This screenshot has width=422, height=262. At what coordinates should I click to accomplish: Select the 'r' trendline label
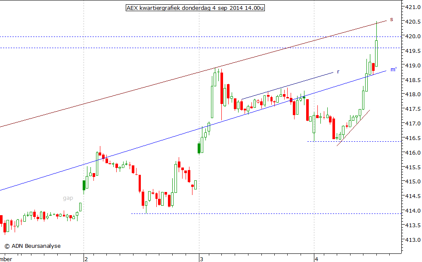(x=338, y=72)
